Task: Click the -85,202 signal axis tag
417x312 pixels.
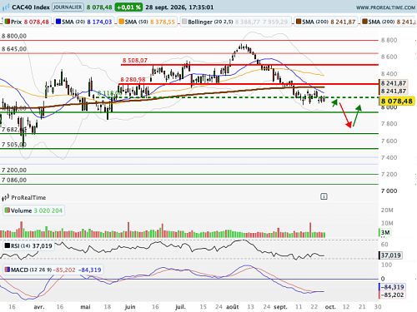Action: point(392,295)
